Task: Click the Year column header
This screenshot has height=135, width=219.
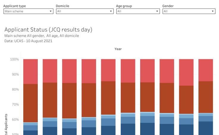Action: 118,49
